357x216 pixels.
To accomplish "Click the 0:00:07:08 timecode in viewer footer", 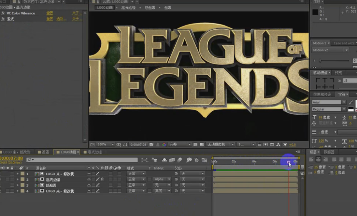I will [x=138, y=145].
